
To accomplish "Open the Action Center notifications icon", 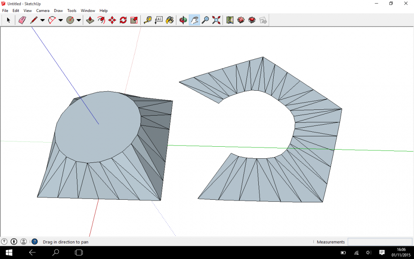I will coord(382,252).
